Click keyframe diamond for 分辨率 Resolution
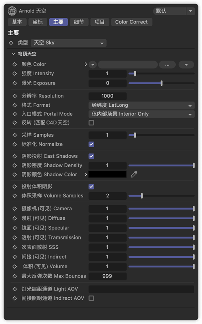The height and width of the screenshot is (324, 202). (15, 96)
